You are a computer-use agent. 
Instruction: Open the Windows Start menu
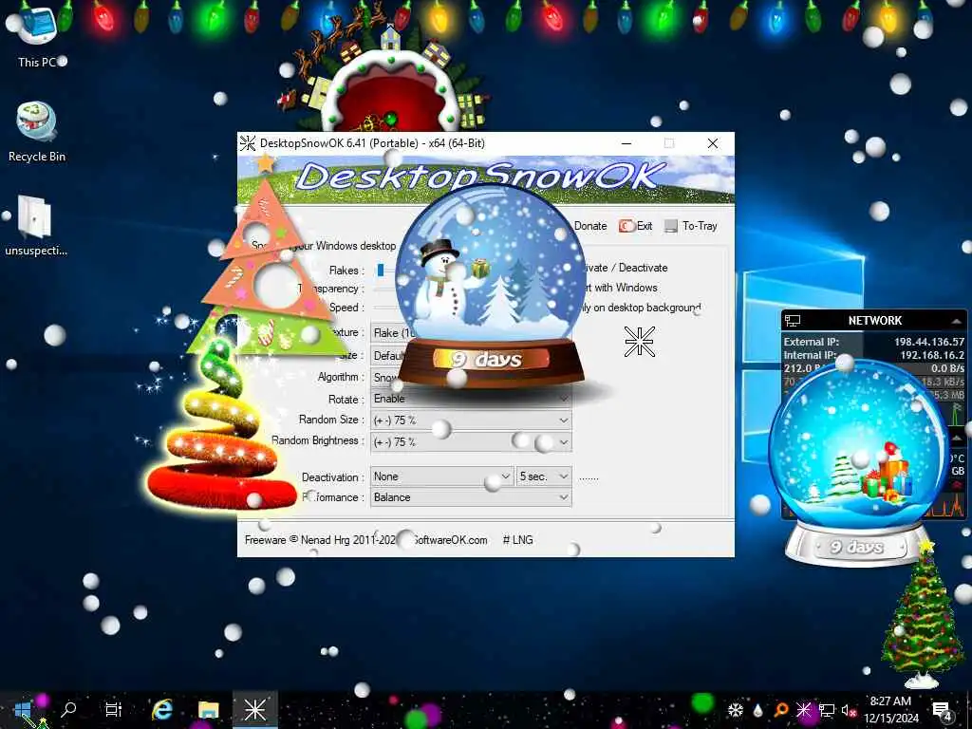23,710
